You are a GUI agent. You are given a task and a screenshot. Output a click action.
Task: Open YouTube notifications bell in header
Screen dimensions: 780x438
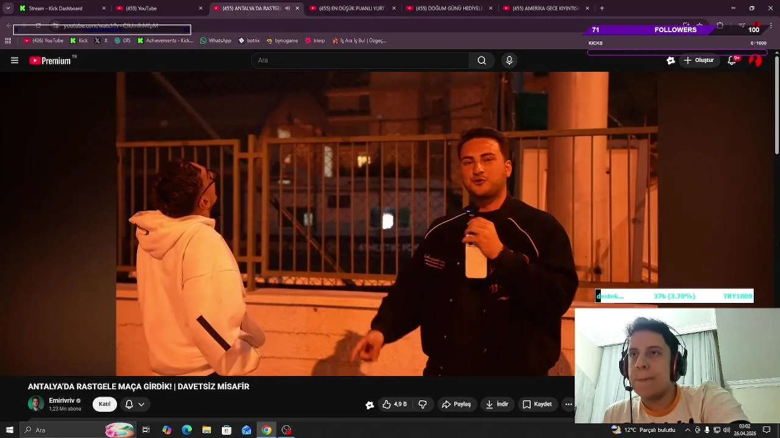tap(732, 60)
